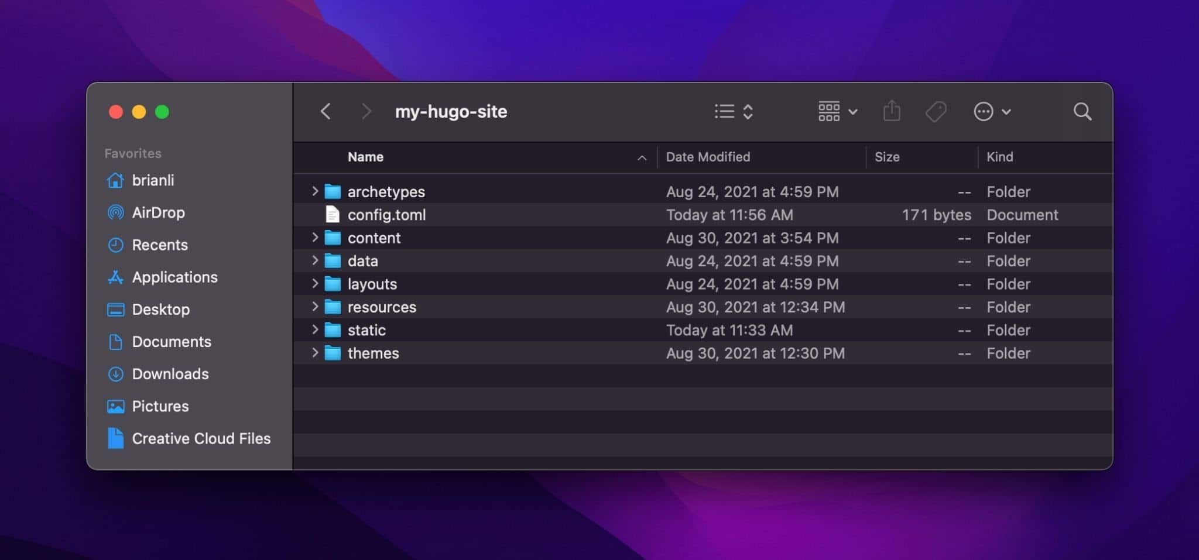
Task: Click the Share icon in the toolbar
Action: (892, 111)
